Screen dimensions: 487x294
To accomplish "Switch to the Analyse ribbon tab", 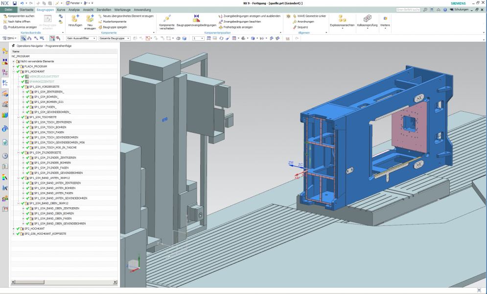I will click(x=74, y=9).
